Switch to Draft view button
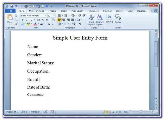The height and width of the screenshot is (120, 164). click(120, 112)
